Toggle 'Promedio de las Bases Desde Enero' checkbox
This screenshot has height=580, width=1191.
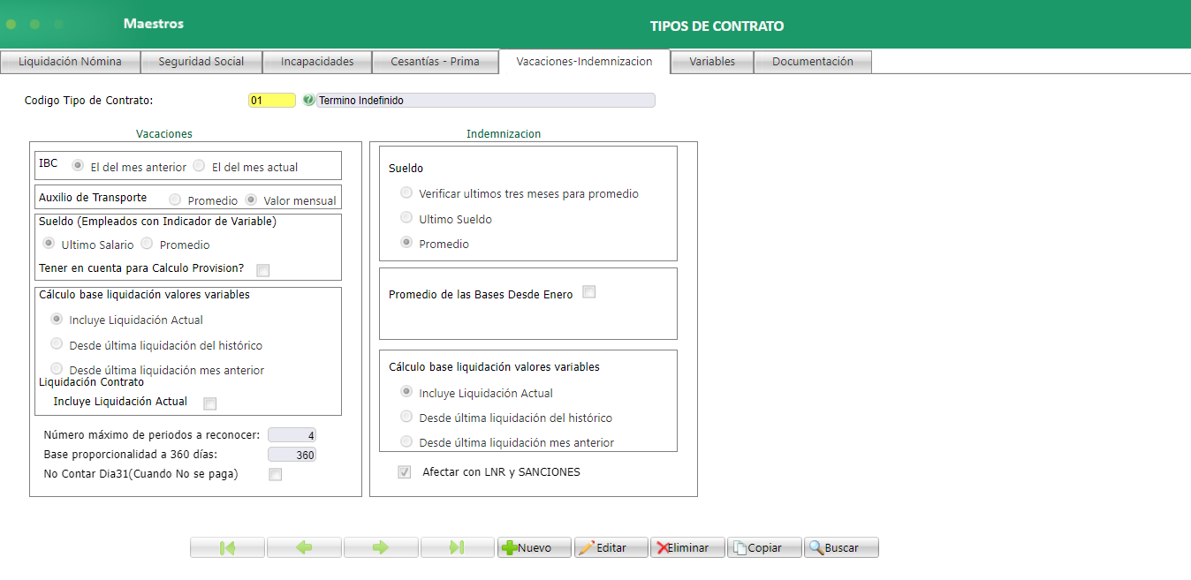pos(589,292)
